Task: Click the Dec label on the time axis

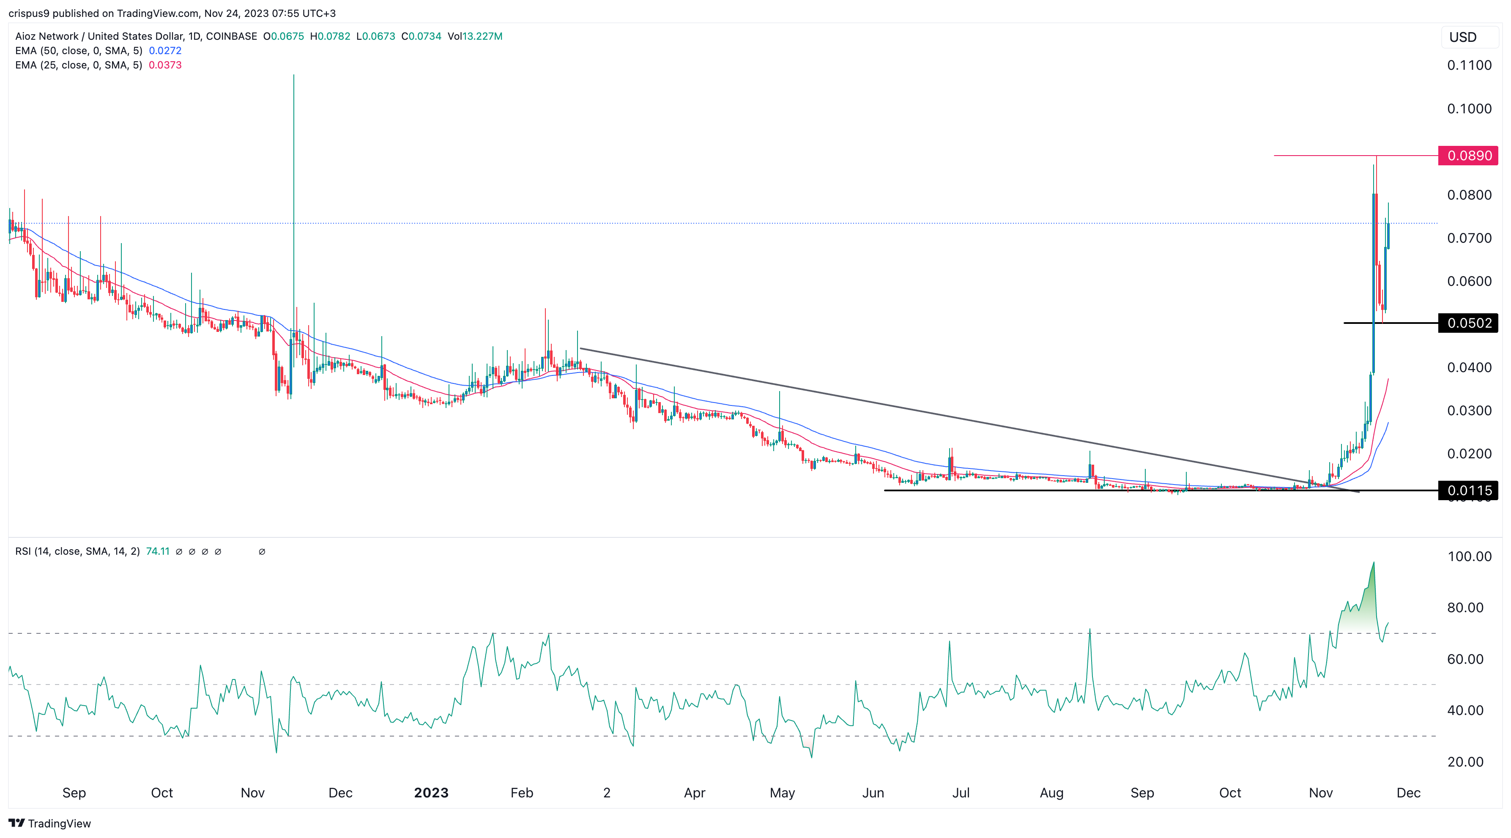Action: coord(1410,793)
